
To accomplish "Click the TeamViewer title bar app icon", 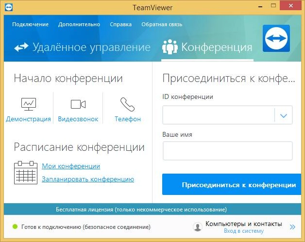I will pyautogui.click(x=8, y=8).
